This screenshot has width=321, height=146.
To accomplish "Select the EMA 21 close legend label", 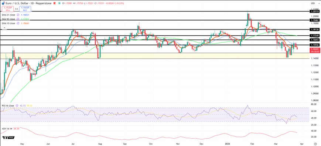I will click(x=8, y=15).
